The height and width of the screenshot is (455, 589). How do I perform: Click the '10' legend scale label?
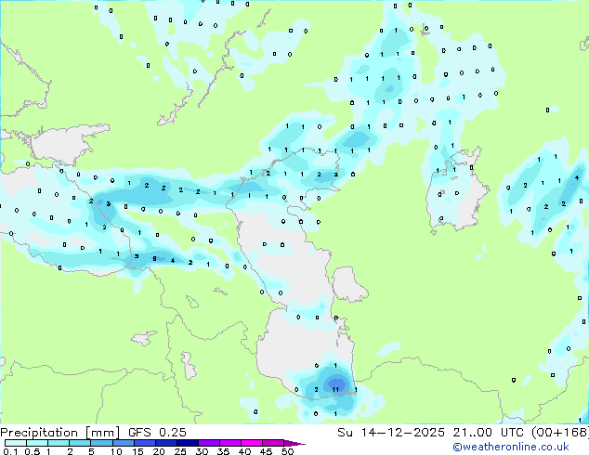(116, 451)
